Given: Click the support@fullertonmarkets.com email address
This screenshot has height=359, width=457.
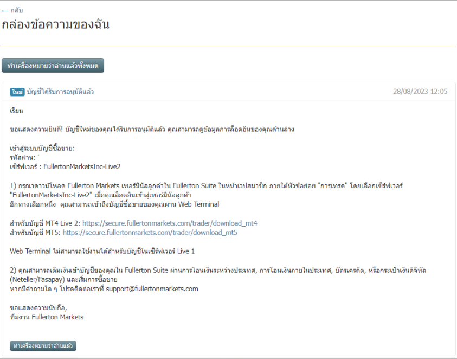Looking at the screenshot, I should [152, 289].
